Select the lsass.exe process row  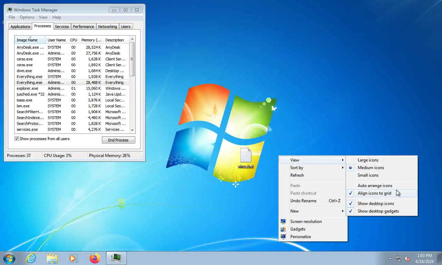72,100
